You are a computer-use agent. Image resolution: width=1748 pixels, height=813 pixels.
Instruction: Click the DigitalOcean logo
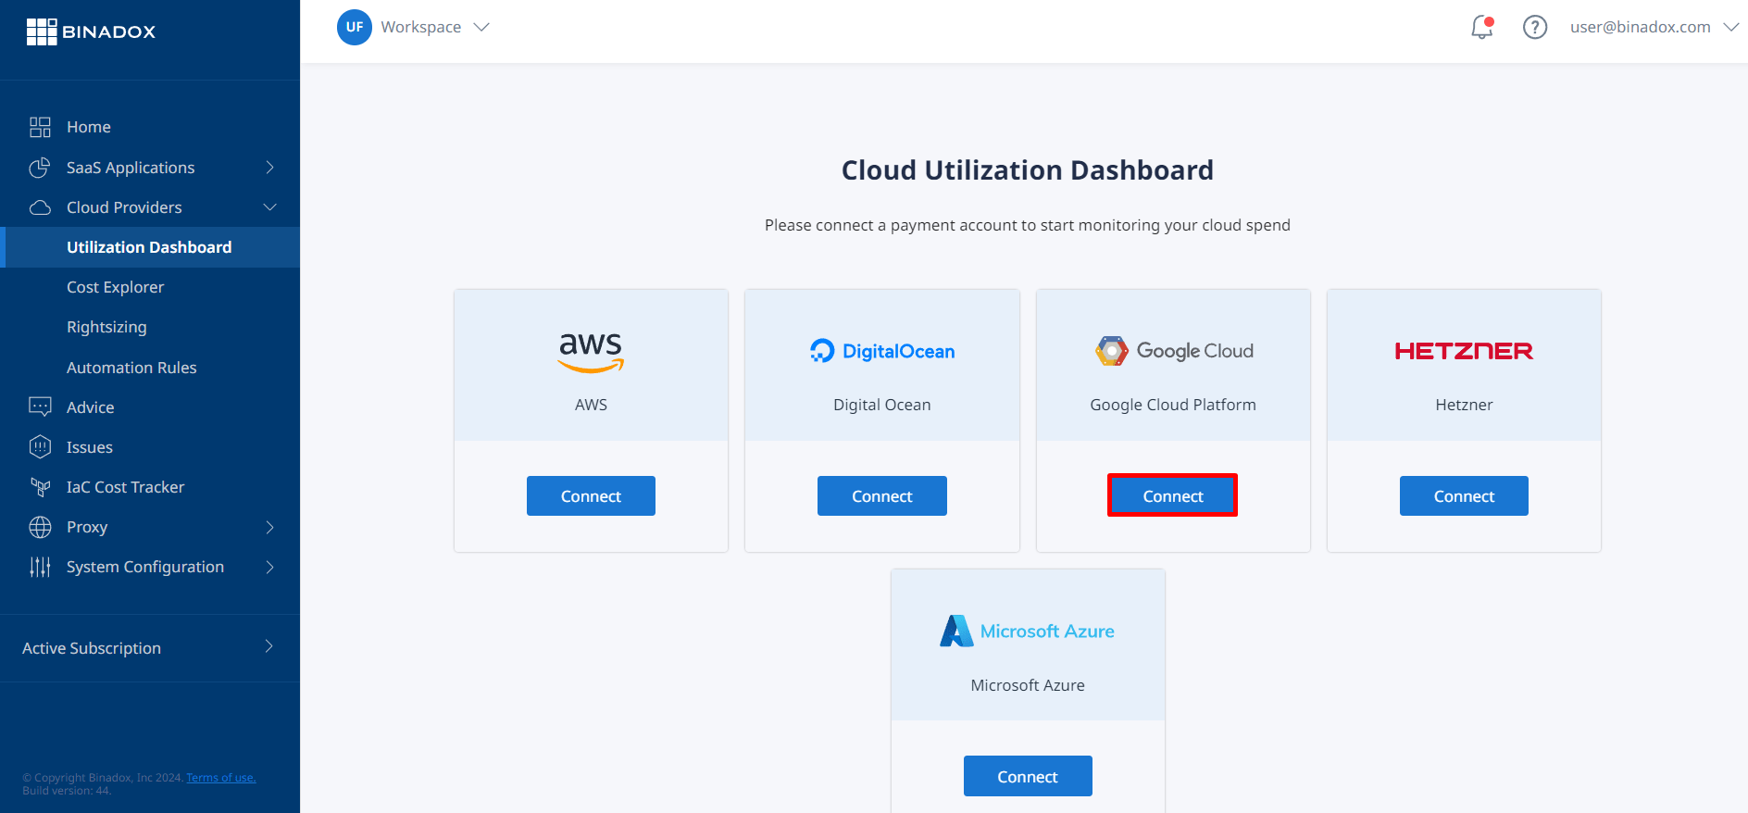882,351
